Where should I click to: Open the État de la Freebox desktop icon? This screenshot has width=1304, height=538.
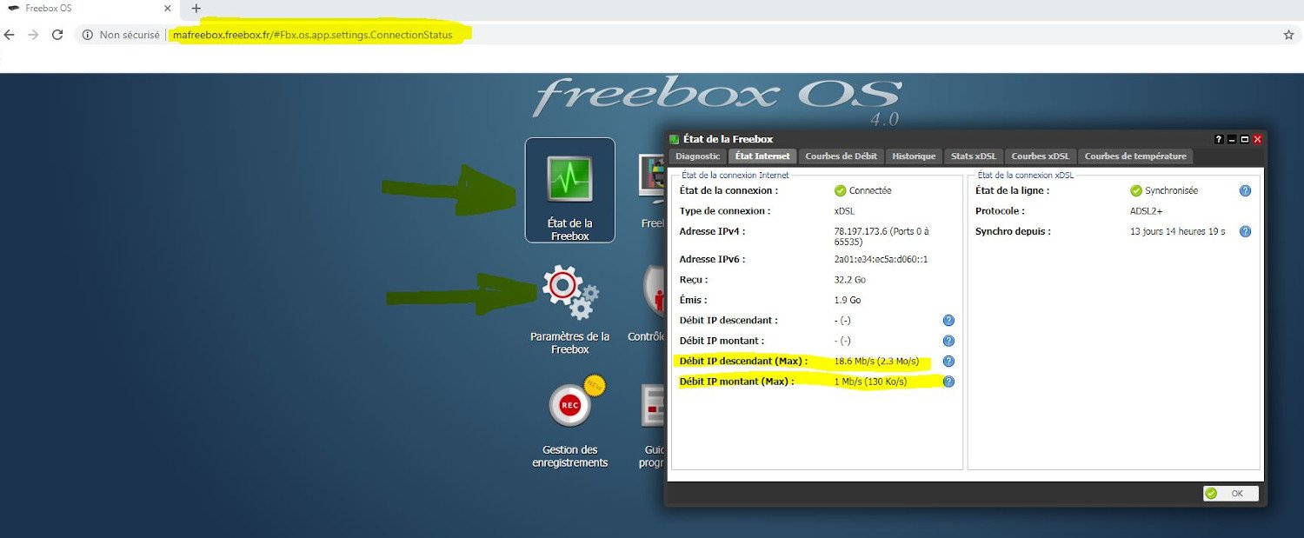[569, 190]
